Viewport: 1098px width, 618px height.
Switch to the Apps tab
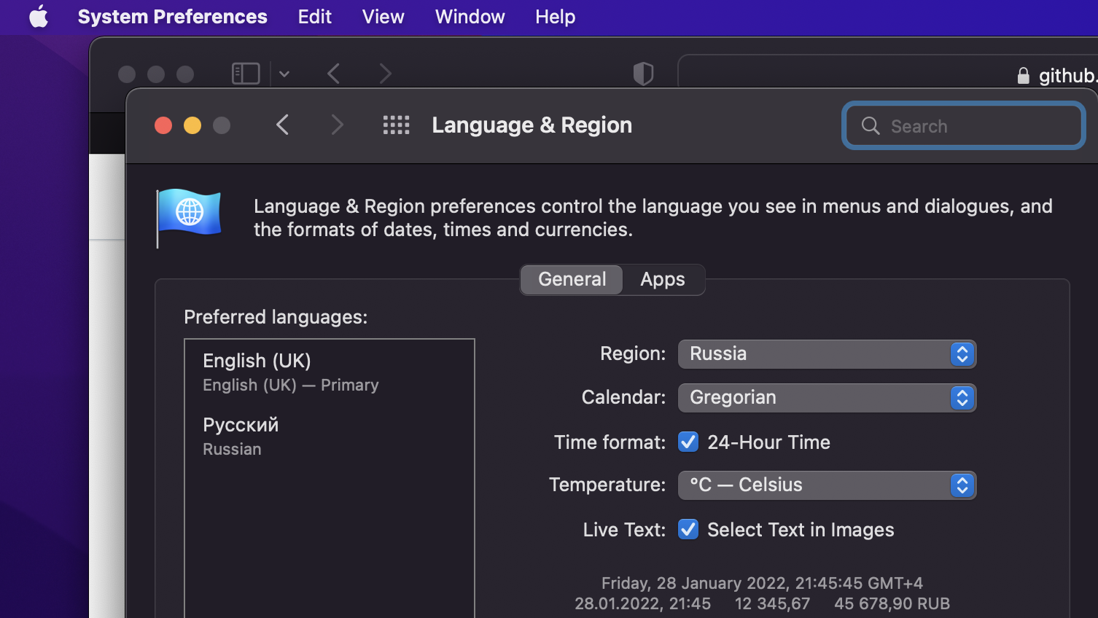click(x=662, y=279)
